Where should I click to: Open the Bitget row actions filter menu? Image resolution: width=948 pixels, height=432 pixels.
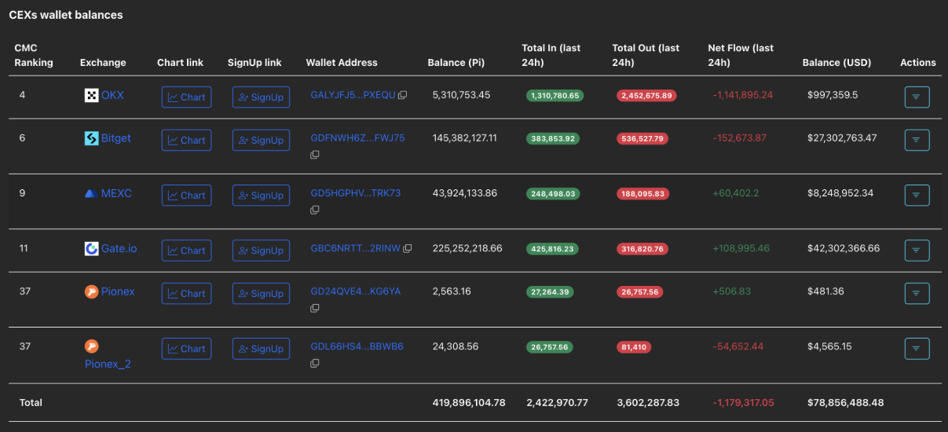917,140
